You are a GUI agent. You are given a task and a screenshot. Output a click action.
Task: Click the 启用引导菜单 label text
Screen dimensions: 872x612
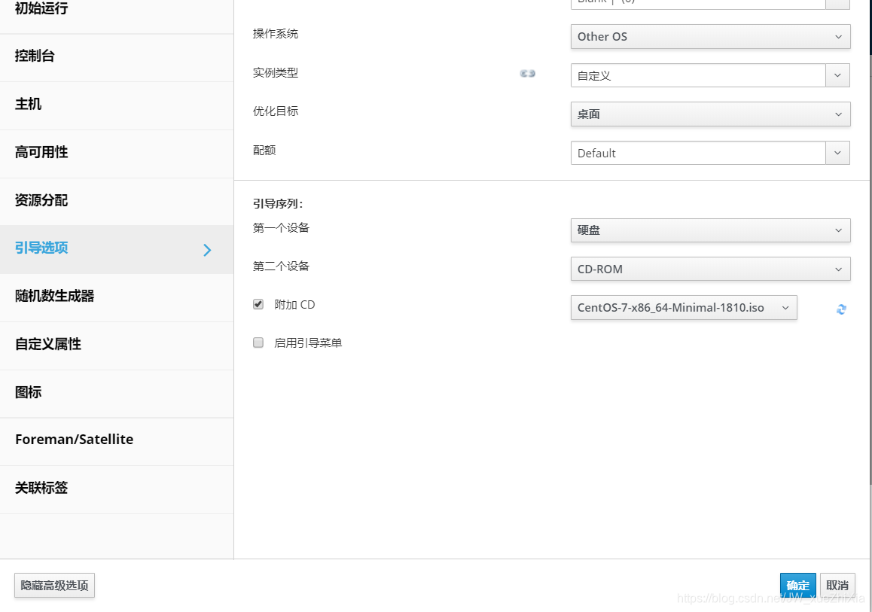[x=308, y=343]
